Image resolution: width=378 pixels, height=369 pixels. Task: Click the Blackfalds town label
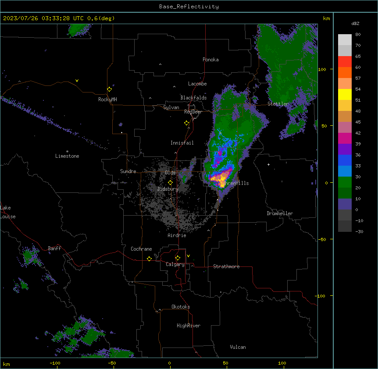(x=193, y=98)
